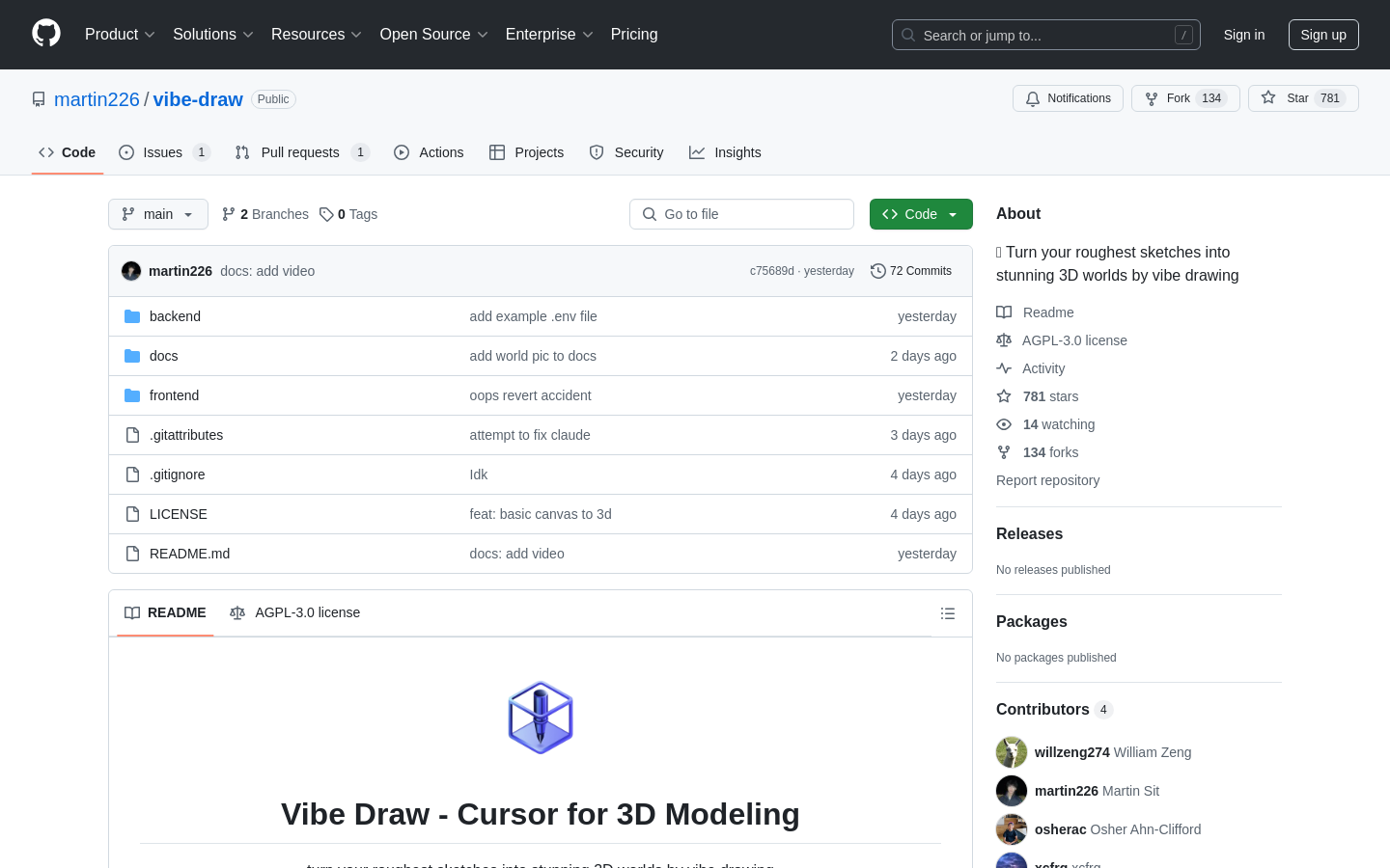This screenshot has height=868, width=1390.
Task: Open the Projects tab
Action: pyautogui.click(x=527, y=152)
